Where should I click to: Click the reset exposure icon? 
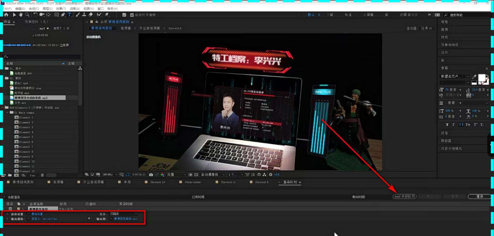point(270,175)
